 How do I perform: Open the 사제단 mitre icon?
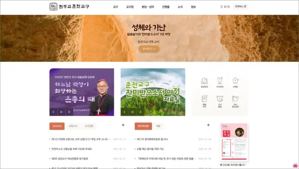click(235, 83)
